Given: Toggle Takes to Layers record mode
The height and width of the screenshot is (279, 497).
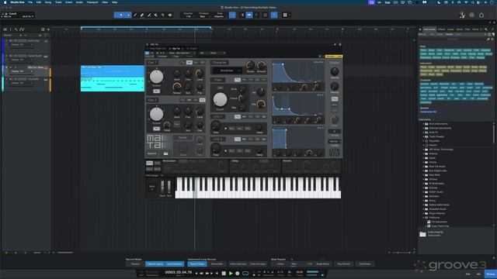Looking at the screenshot, I should (155, 263).
